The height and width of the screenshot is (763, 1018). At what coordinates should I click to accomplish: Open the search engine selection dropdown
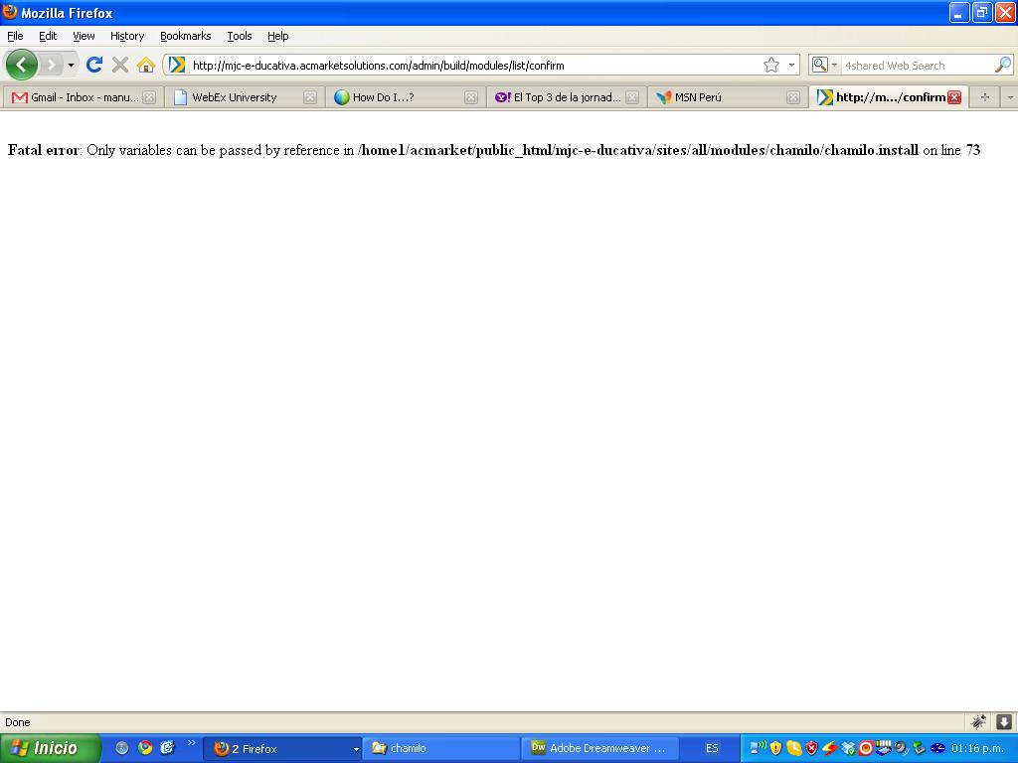(835, 65)
